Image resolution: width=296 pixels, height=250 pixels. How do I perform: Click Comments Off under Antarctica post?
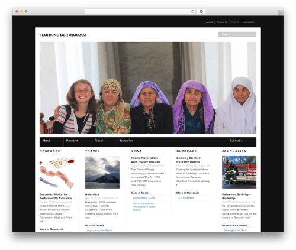coord(110,198)
